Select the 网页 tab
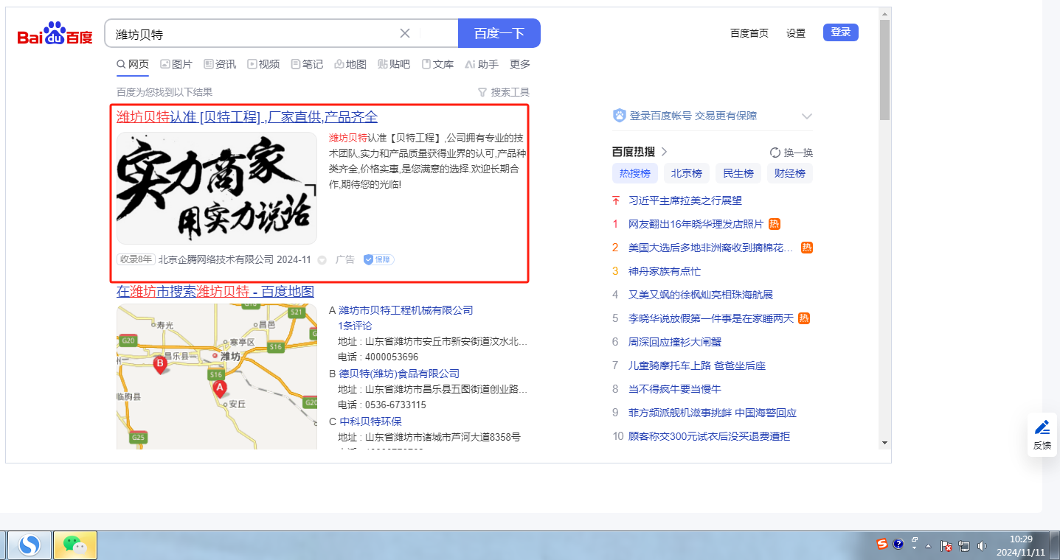The height and width of the screenshot is (560, 1060). 133,64
